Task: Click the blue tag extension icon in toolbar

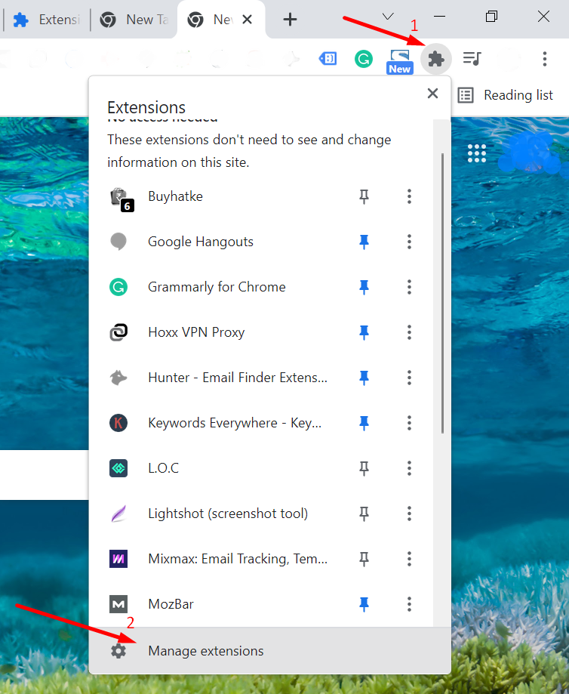Action: coord(328,58)
